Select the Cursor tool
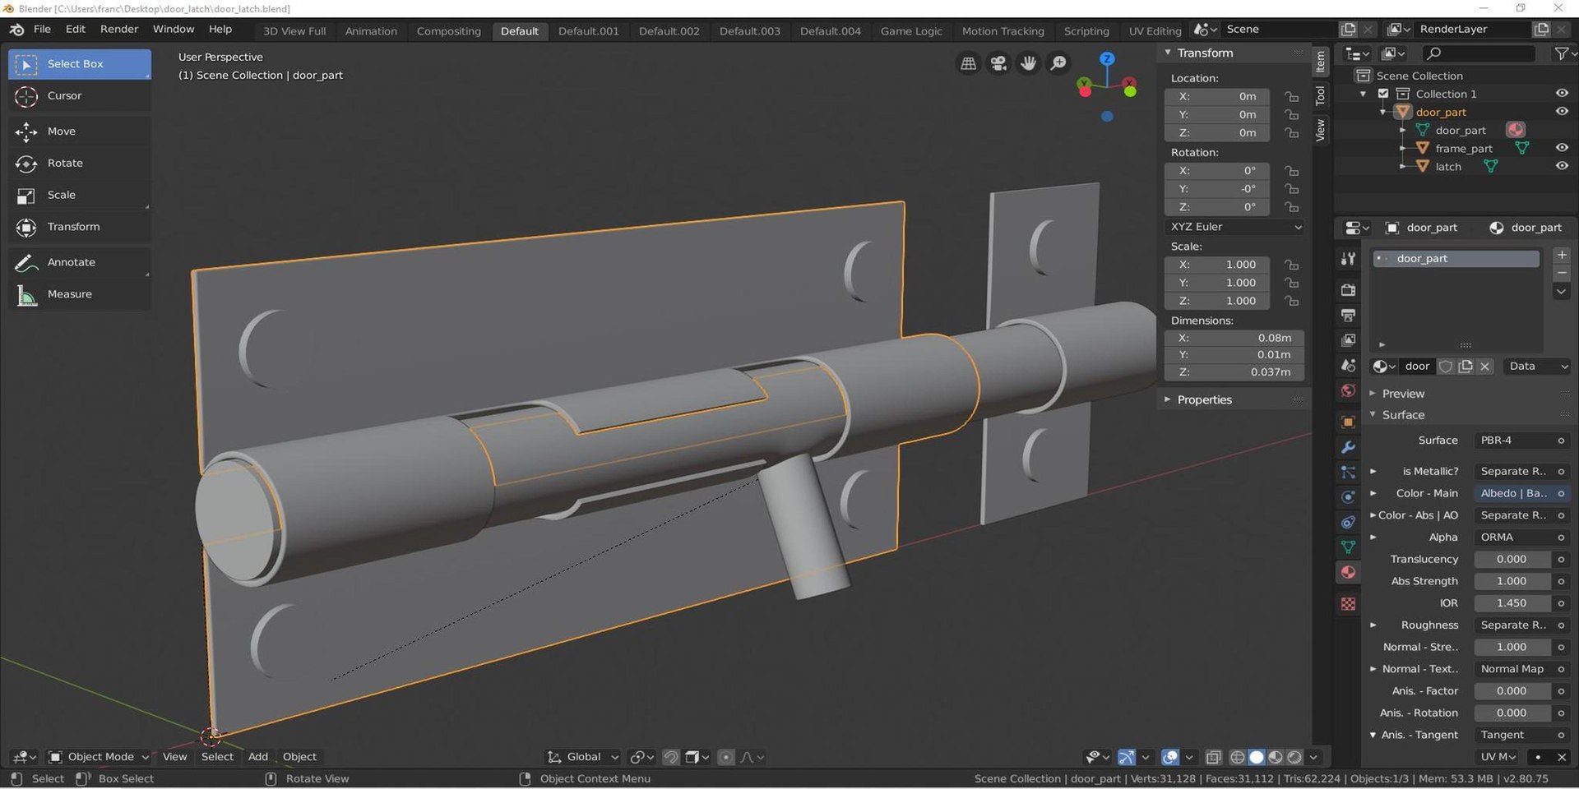The image size is (1579, 789). coord(80,96)
